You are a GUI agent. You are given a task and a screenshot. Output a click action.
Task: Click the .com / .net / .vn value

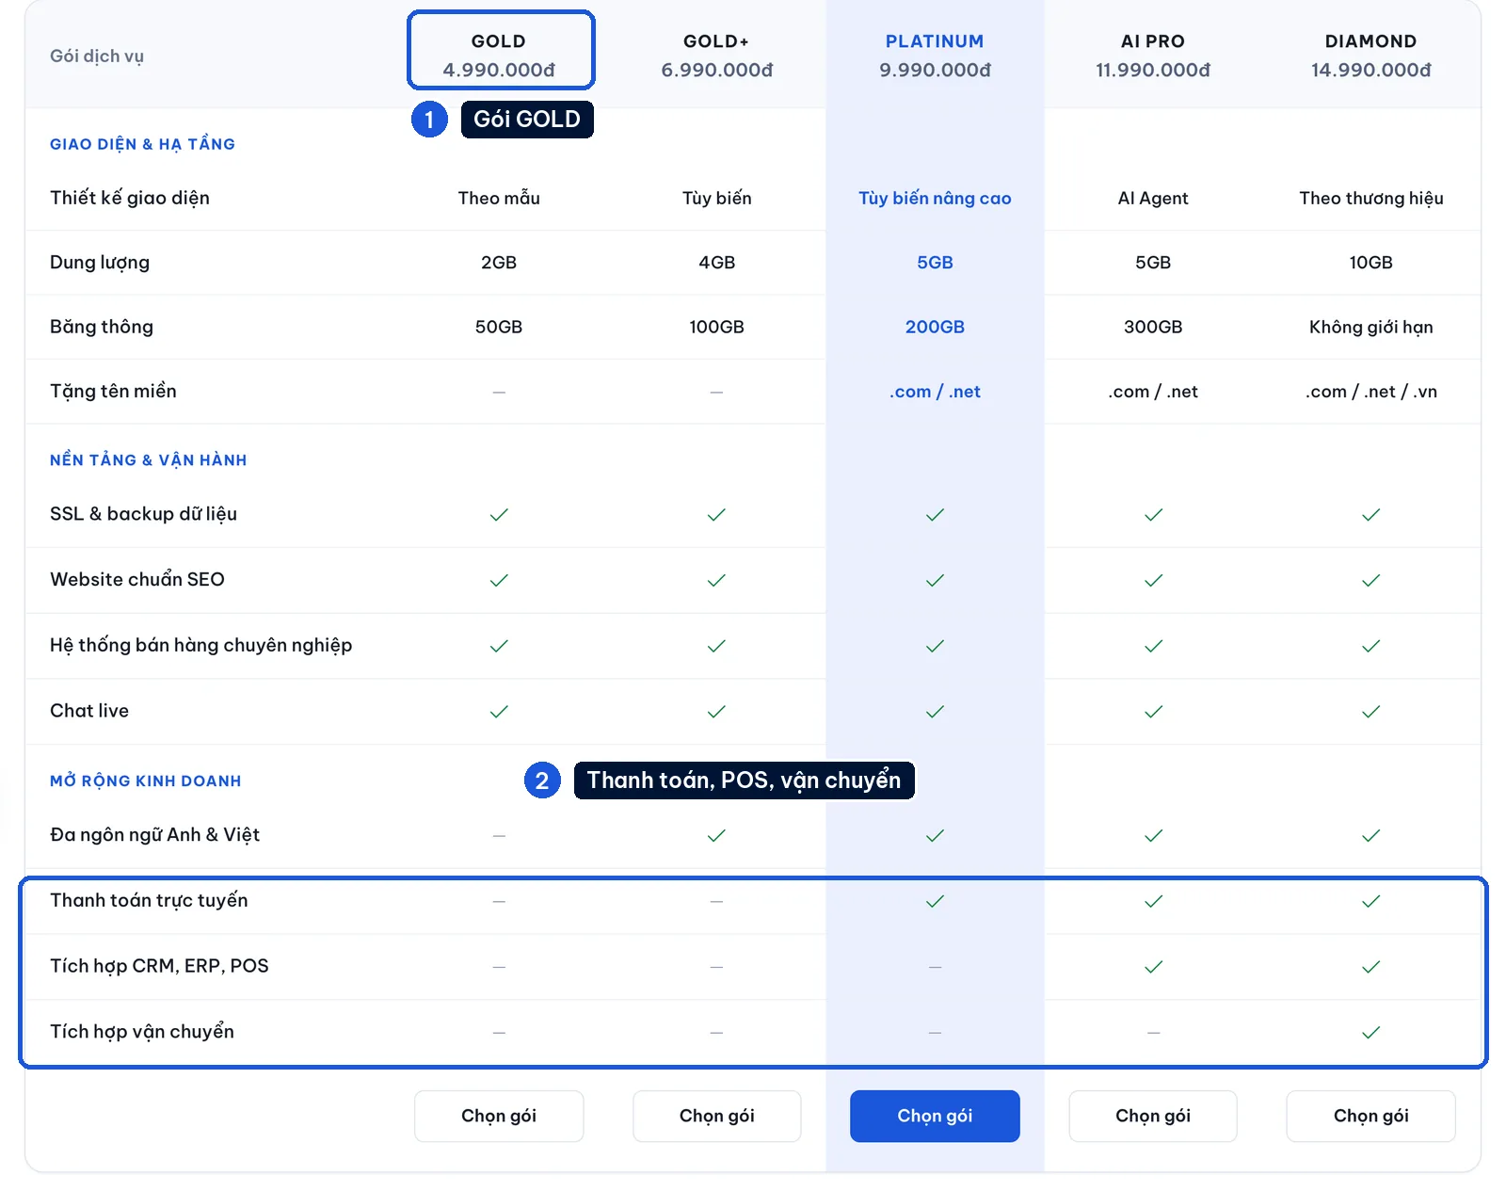coord(1370,392)
